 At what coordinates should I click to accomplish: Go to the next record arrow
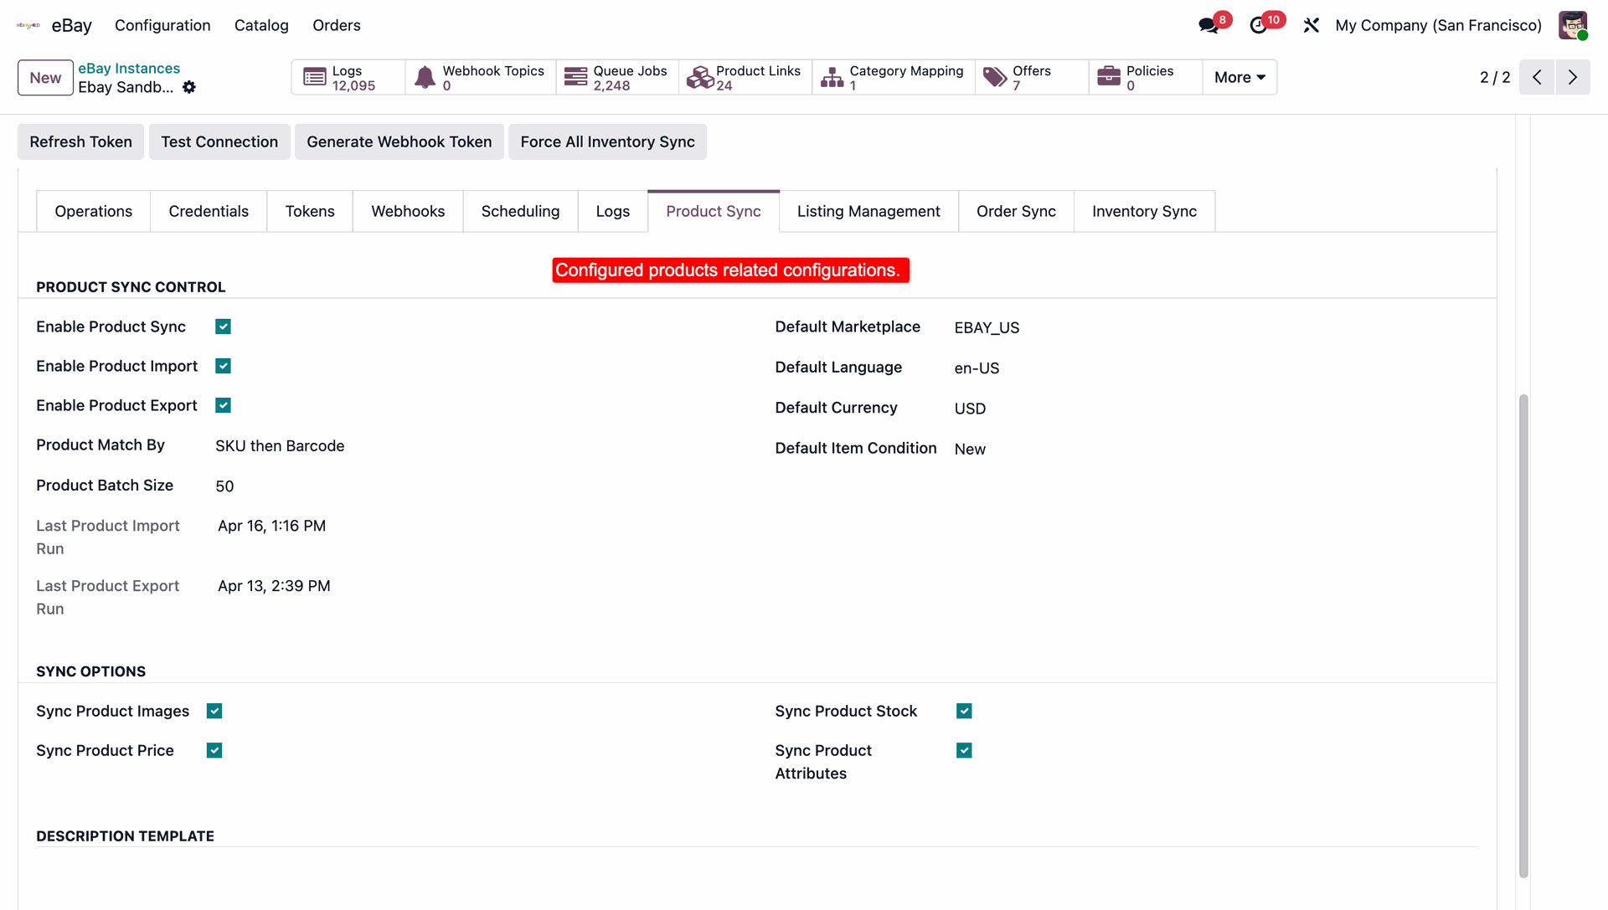pyautogui.click(x=1573, y=77)
